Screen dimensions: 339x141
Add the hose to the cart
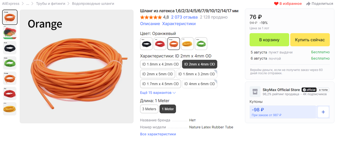(x=269, y=40)
